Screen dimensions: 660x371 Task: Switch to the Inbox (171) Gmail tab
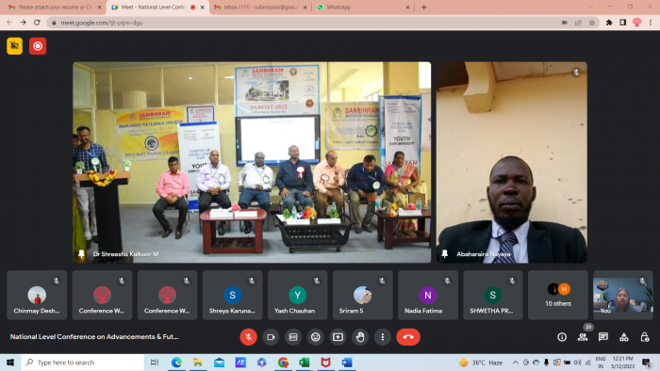[260, 8]
